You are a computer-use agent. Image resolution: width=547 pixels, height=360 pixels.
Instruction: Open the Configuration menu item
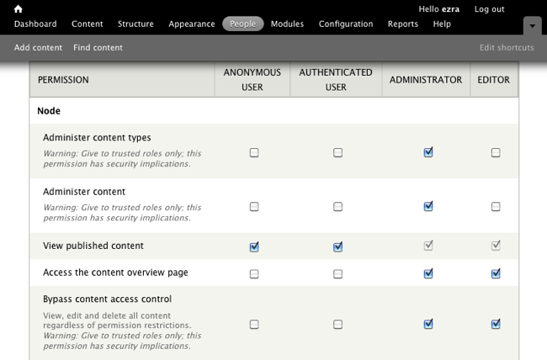point(345,24)
